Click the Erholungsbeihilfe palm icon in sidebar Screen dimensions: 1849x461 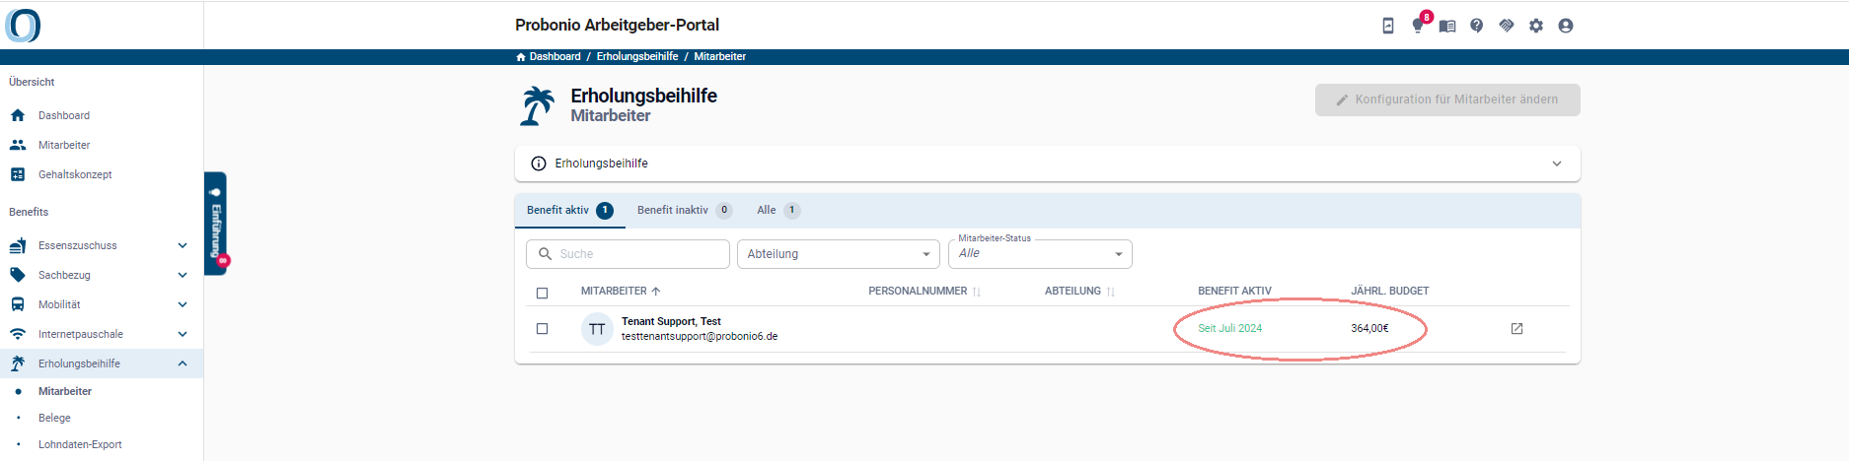18,363
